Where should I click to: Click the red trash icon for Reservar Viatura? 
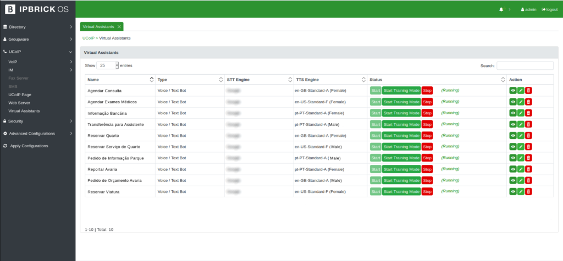click(x=528, y=192)
